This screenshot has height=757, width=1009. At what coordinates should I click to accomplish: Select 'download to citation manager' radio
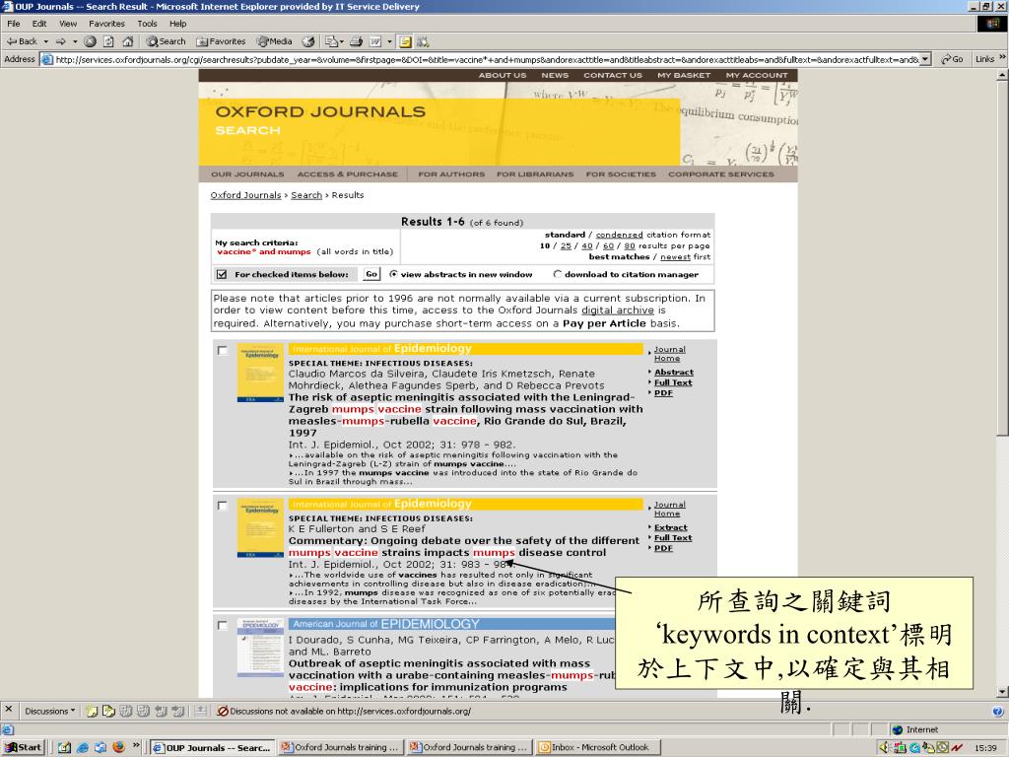(x=558, y=274)
